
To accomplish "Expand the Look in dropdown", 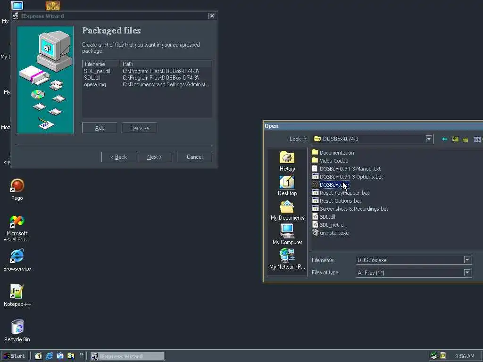I will 429,139.
